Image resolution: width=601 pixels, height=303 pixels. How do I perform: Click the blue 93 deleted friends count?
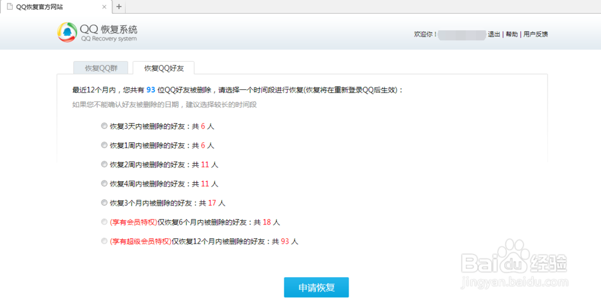(x=151, y=90)
